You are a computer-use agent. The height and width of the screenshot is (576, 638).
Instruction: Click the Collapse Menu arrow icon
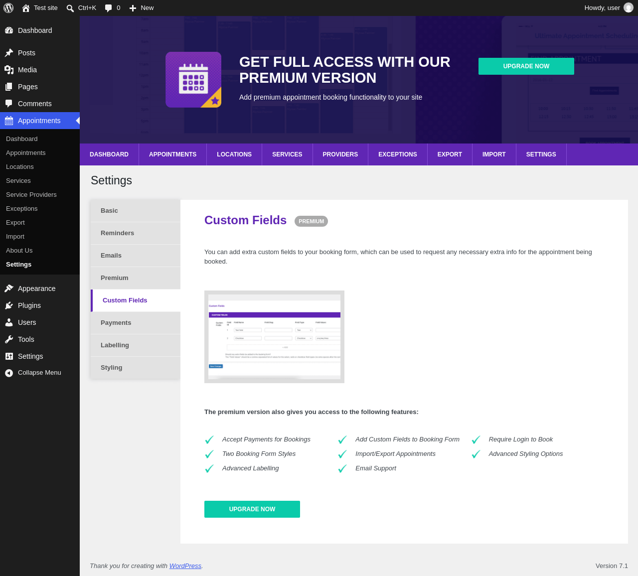tap(9, 373)
